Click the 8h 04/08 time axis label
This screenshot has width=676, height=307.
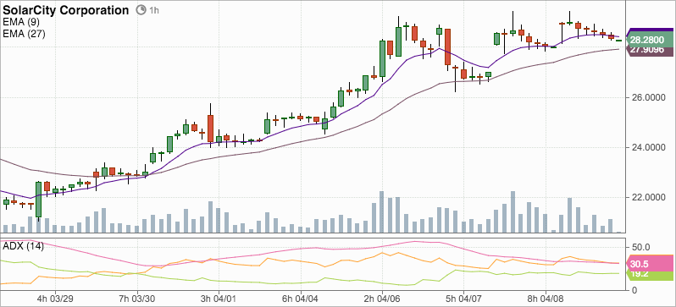pos(545,299)
